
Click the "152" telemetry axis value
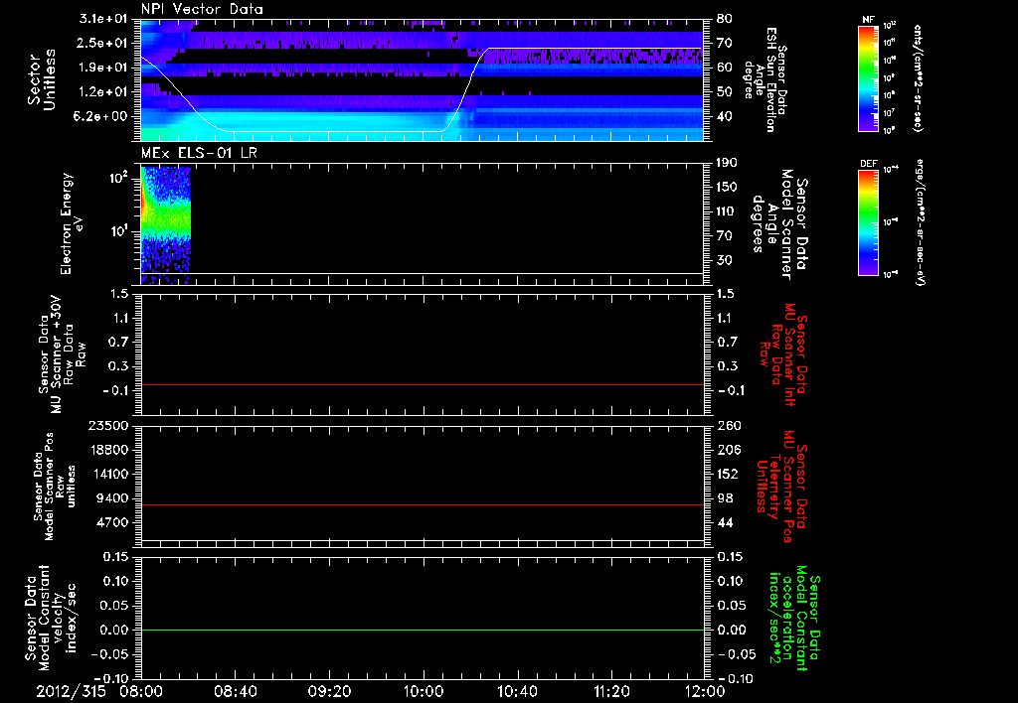coord(728,474)
